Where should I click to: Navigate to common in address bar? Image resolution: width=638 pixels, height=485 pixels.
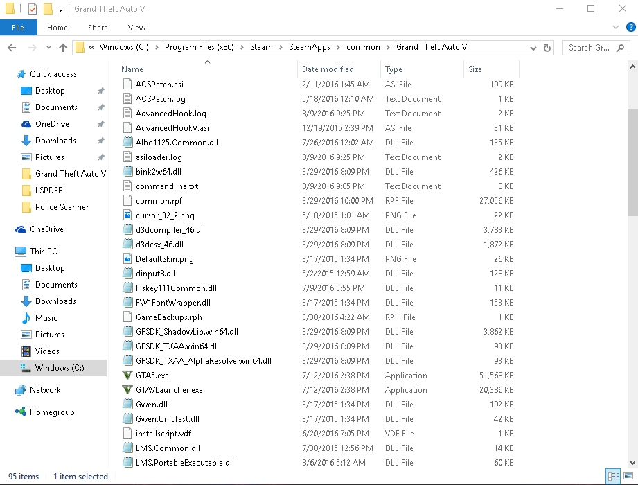click(363, 47)
